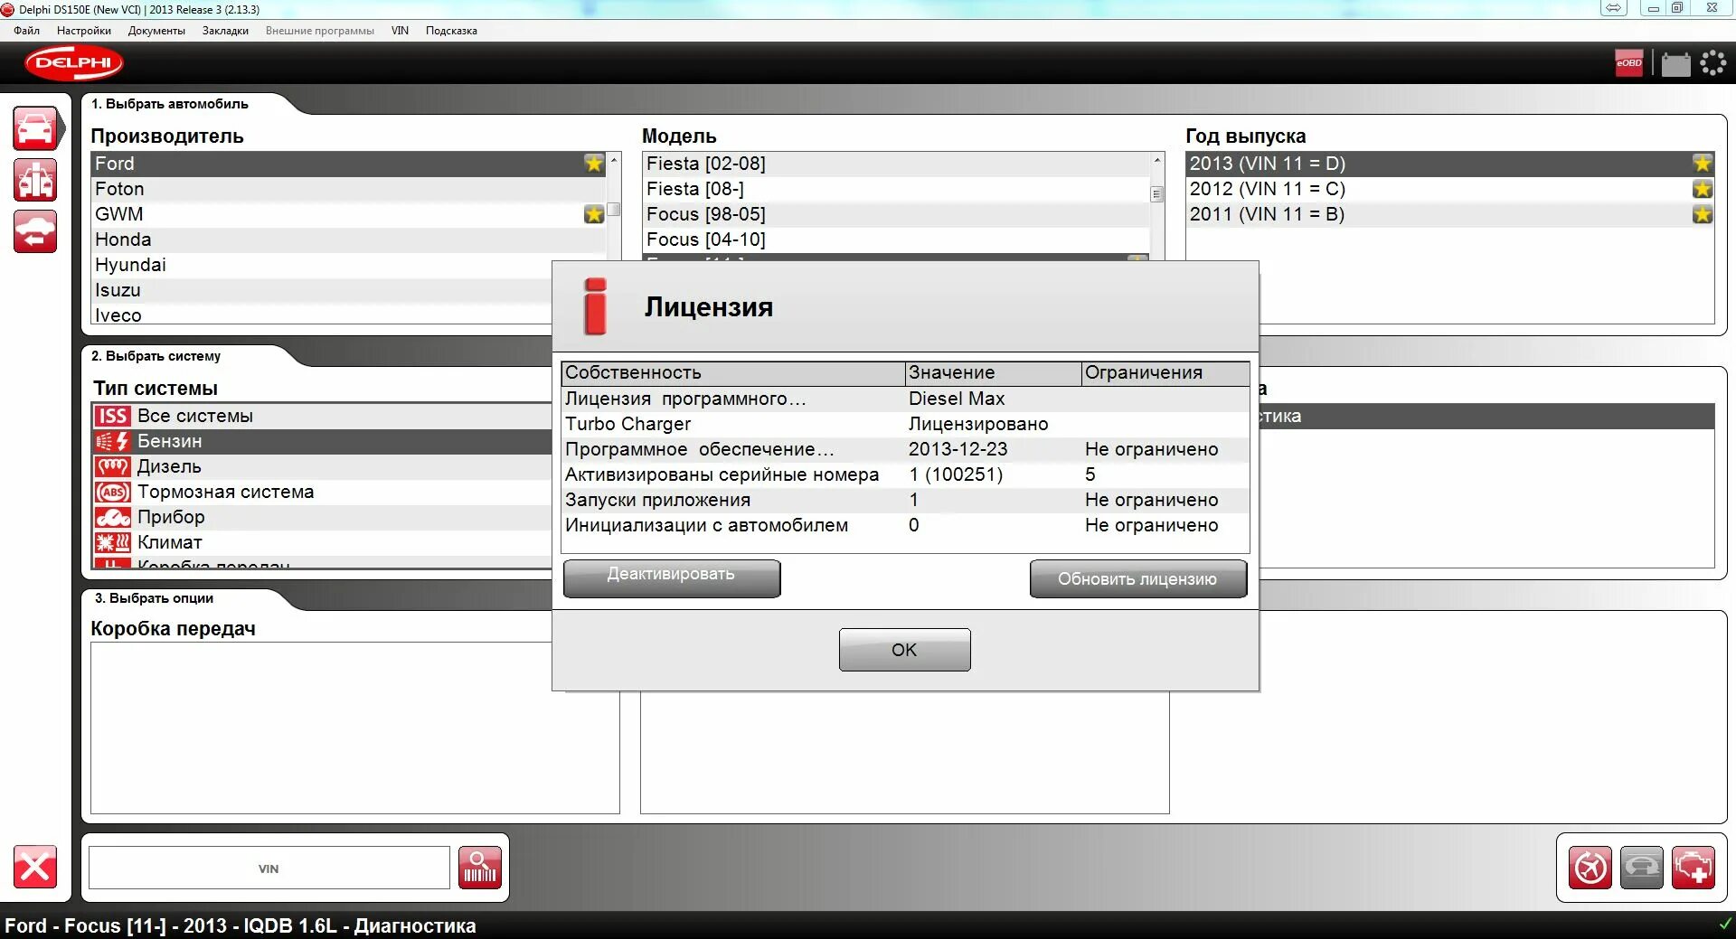Open the Документы menu
The image size is (1736, 939).
(x=156, y=31)
